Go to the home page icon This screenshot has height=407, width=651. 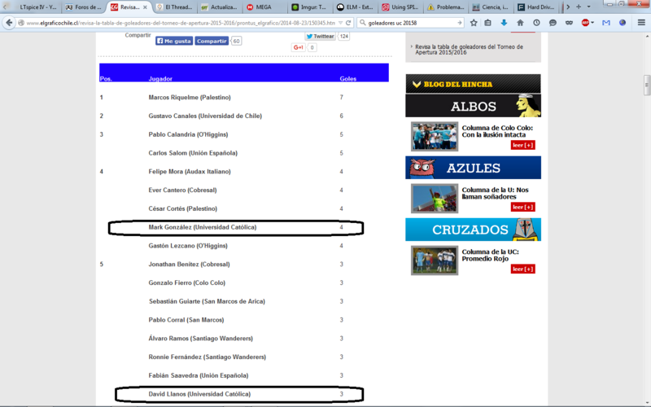click(520, 23)
